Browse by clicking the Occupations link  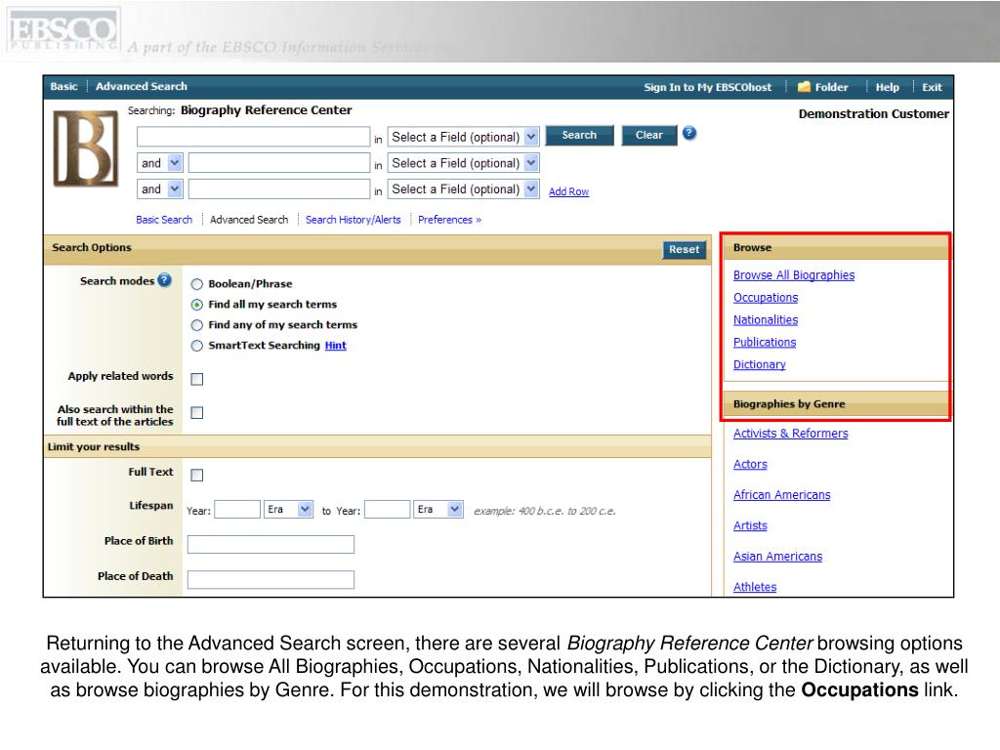point(766,297)
